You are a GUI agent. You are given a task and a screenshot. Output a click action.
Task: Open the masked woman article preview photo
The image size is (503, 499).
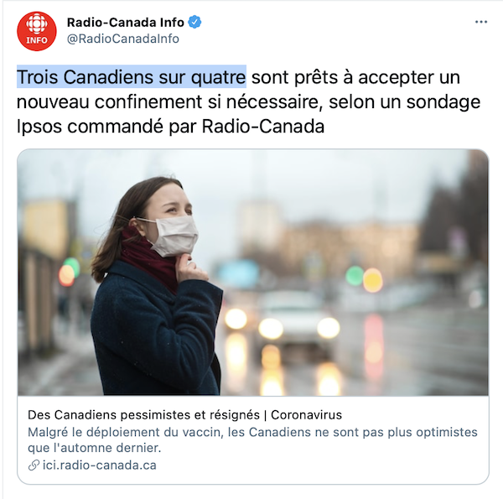253,272
